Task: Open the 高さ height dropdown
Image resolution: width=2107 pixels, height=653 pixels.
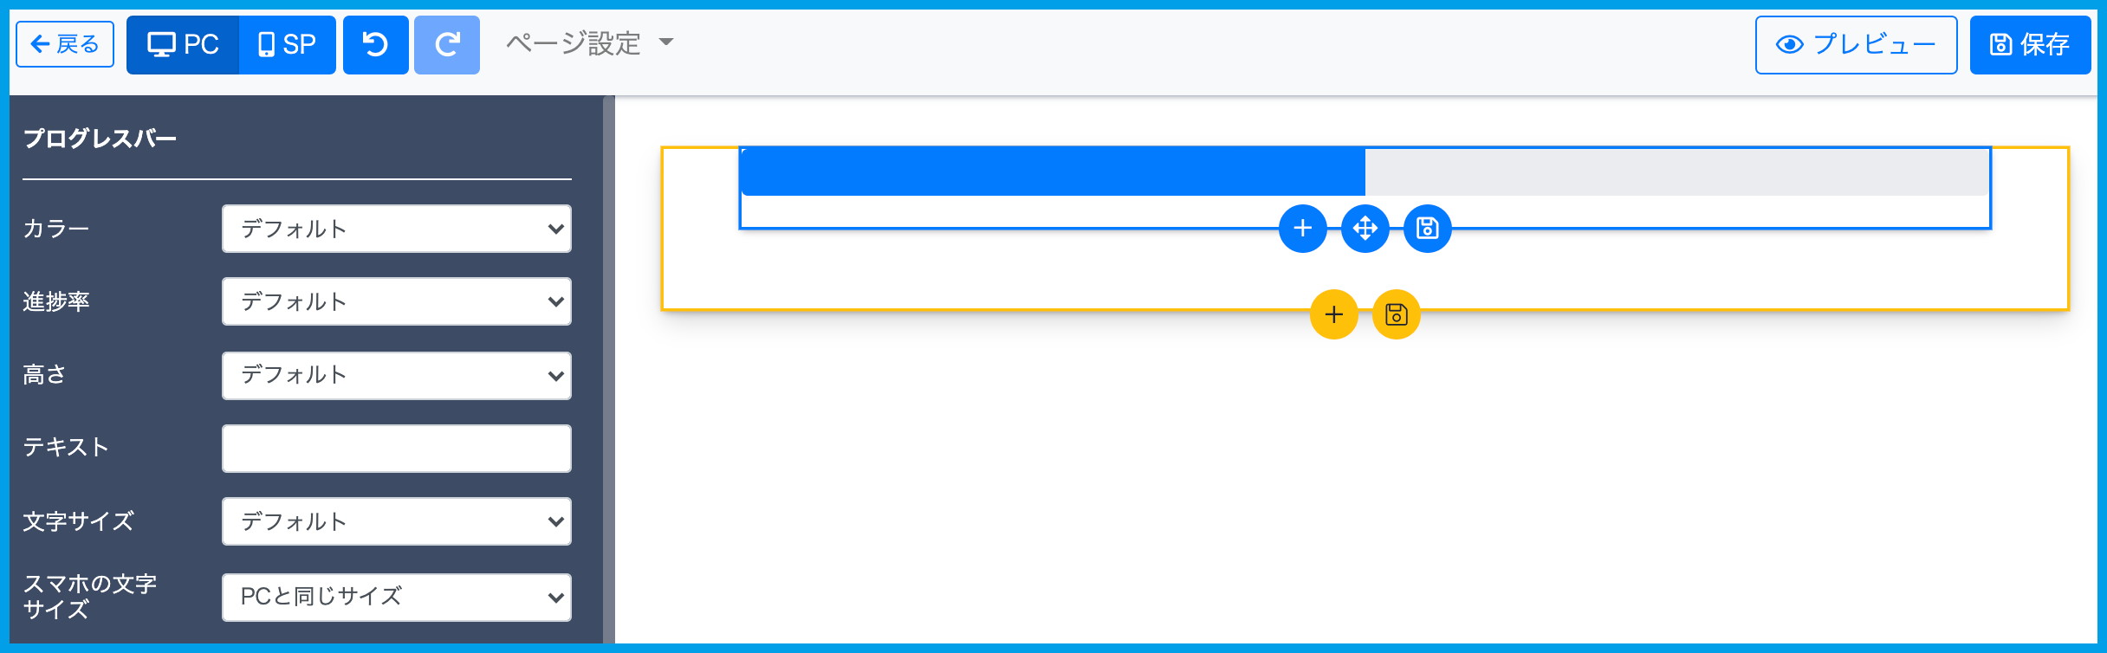Action: 396,375
